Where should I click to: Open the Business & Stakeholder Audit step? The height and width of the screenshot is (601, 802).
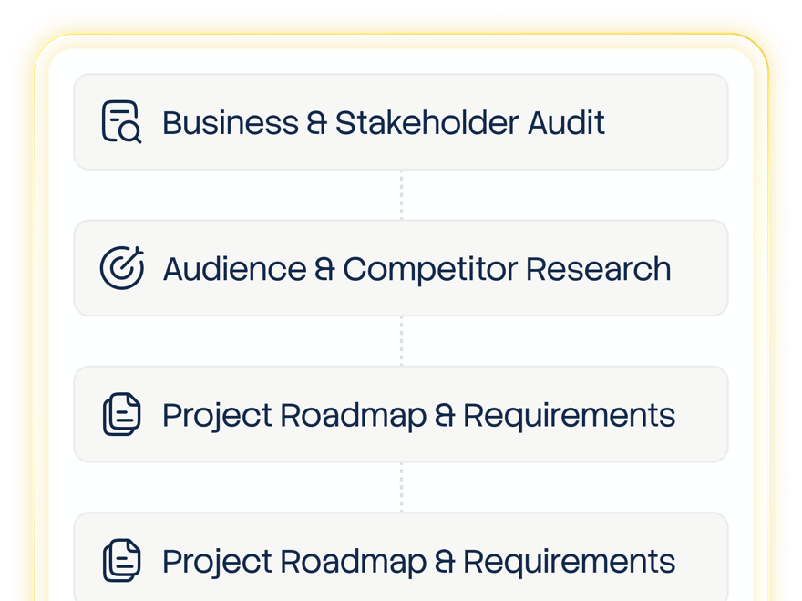[401, 122]
